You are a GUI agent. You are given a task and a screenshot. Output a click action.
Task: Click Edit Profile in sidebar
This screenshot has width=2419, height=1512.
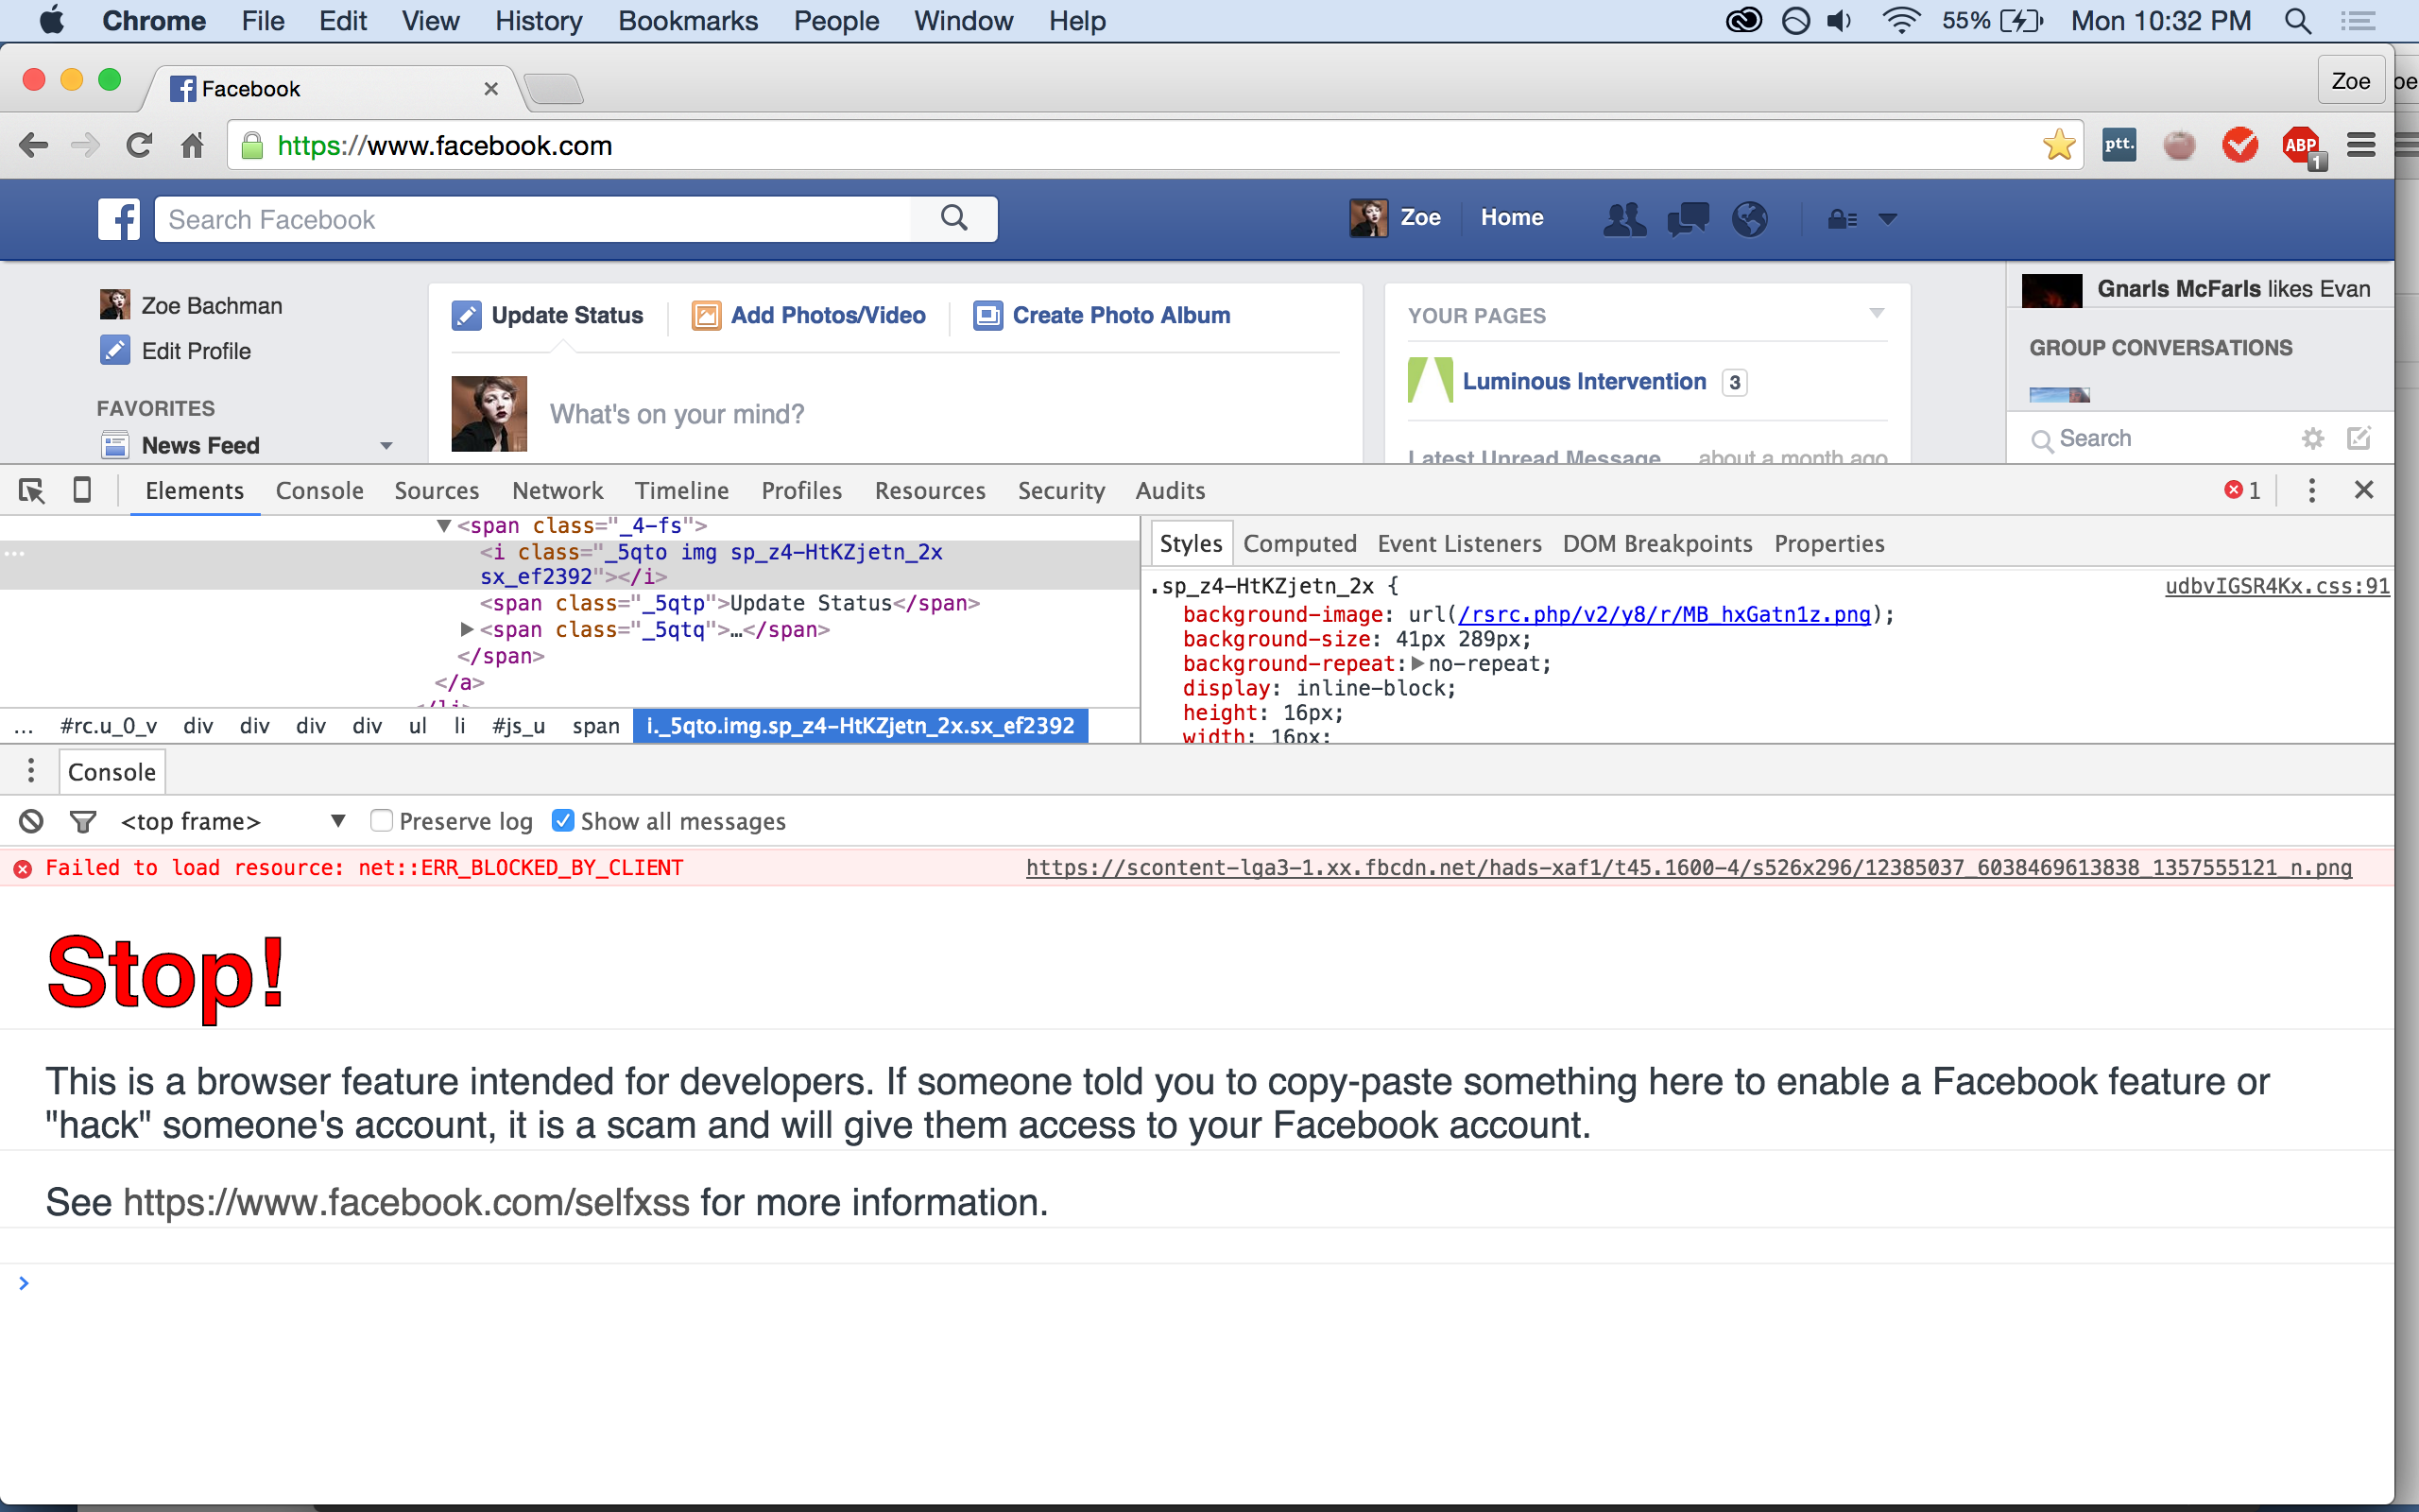click(x=176, y=351)
